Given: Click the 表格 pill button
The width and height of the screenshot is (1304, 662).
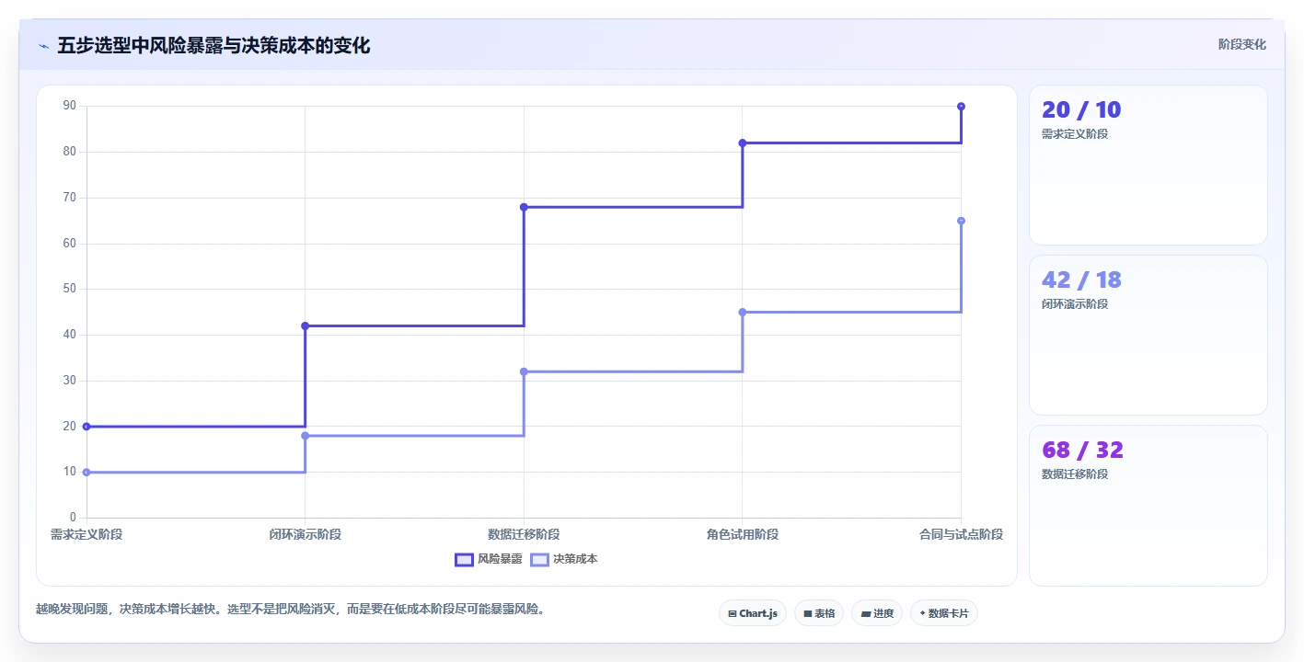Looking at the screenshot, I should click(x=819, y=613).
